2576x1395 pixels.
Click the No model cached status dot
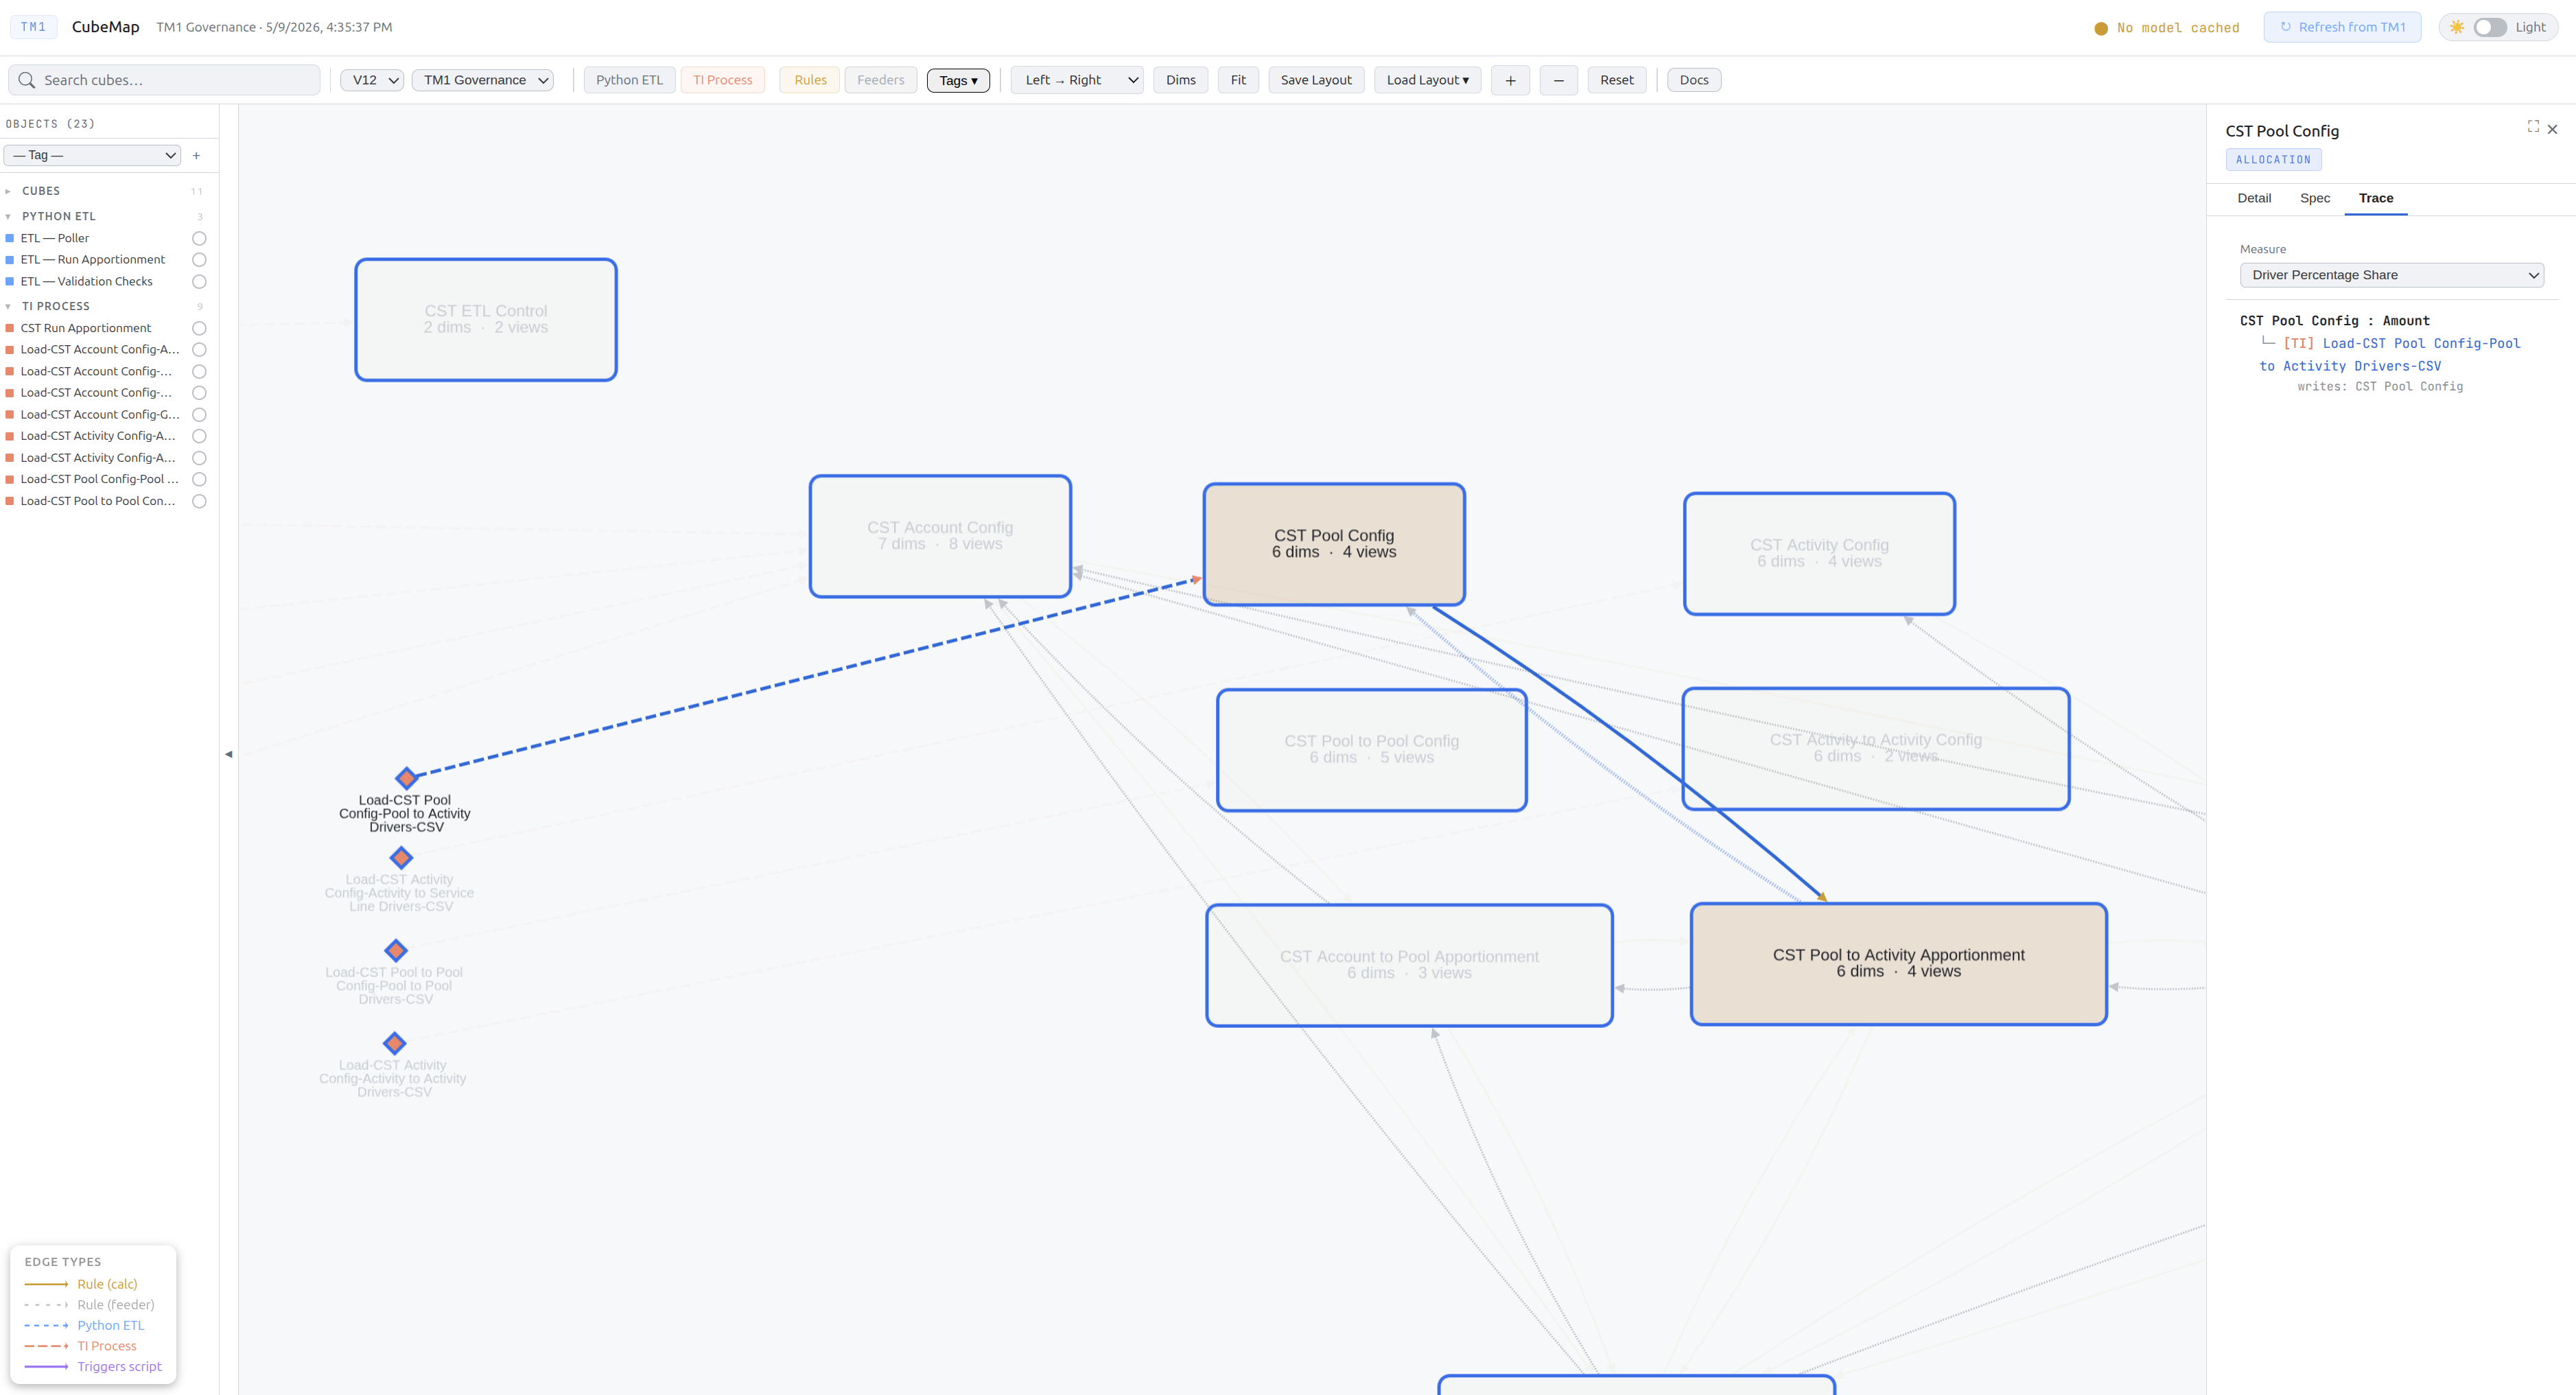[x=2101, y=28]
